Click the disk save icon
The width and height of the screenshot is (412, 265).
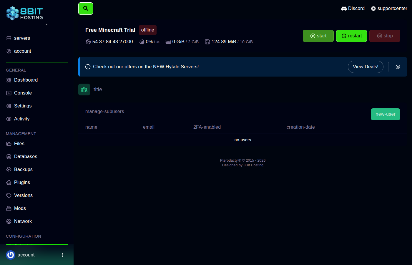click(x=207, y=42)
